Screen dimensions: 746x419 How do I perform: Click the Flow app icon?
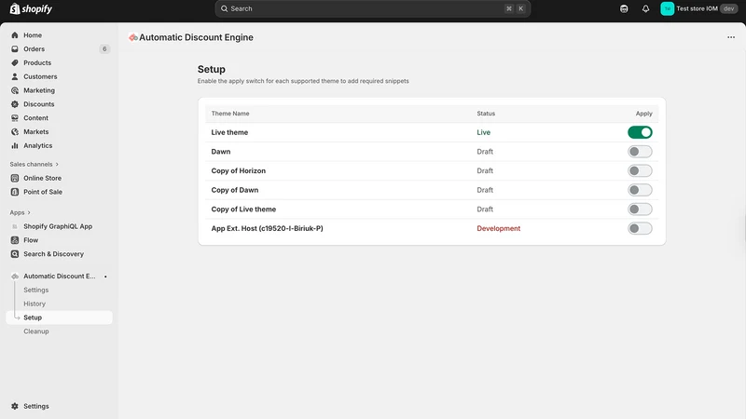pos(15,240)
